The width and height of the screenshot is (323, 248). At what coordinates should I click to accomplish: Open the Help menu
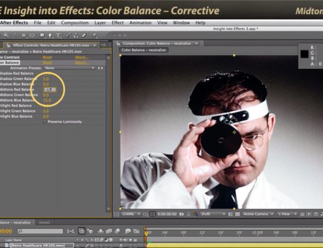click(201, 23)
